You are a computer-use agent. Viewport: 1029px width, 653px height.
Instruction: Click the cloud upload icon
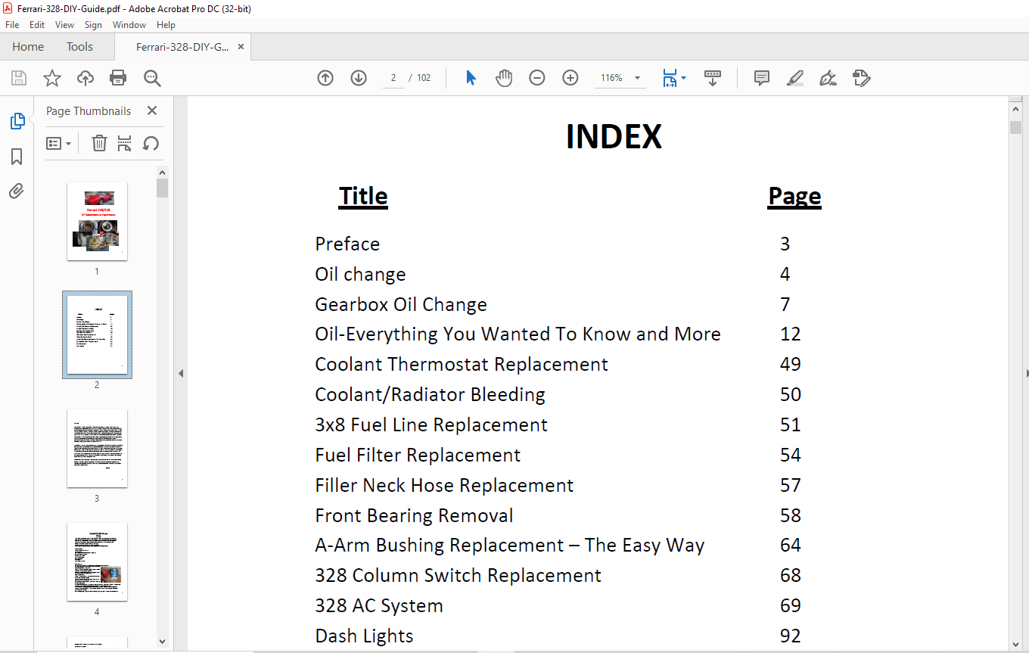click(x=85, y=78)
